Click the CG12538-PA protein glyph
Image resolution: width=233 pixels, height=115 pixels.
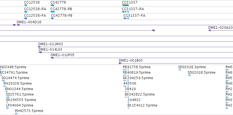point(25,18)
